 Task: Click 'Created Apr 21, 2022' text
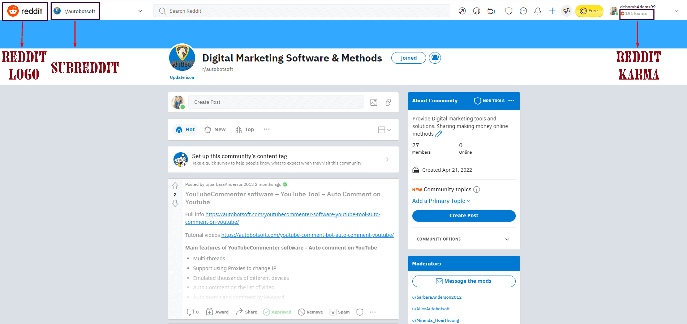click(x=447, y=170)
